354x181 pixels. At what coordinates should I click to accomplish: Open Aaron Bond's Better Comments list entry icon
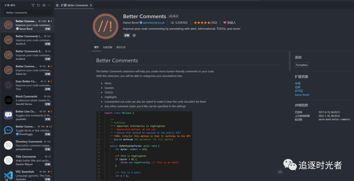(8, 25)
